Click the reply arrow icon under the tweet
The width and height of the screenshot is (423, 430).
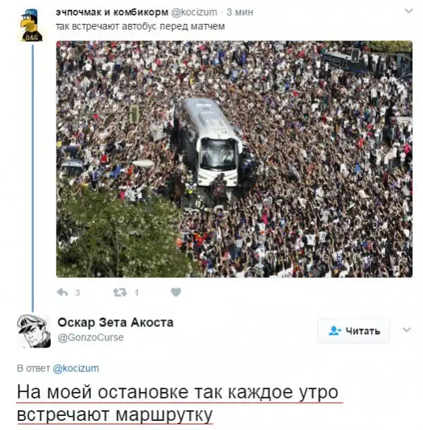tap(62, 293)
